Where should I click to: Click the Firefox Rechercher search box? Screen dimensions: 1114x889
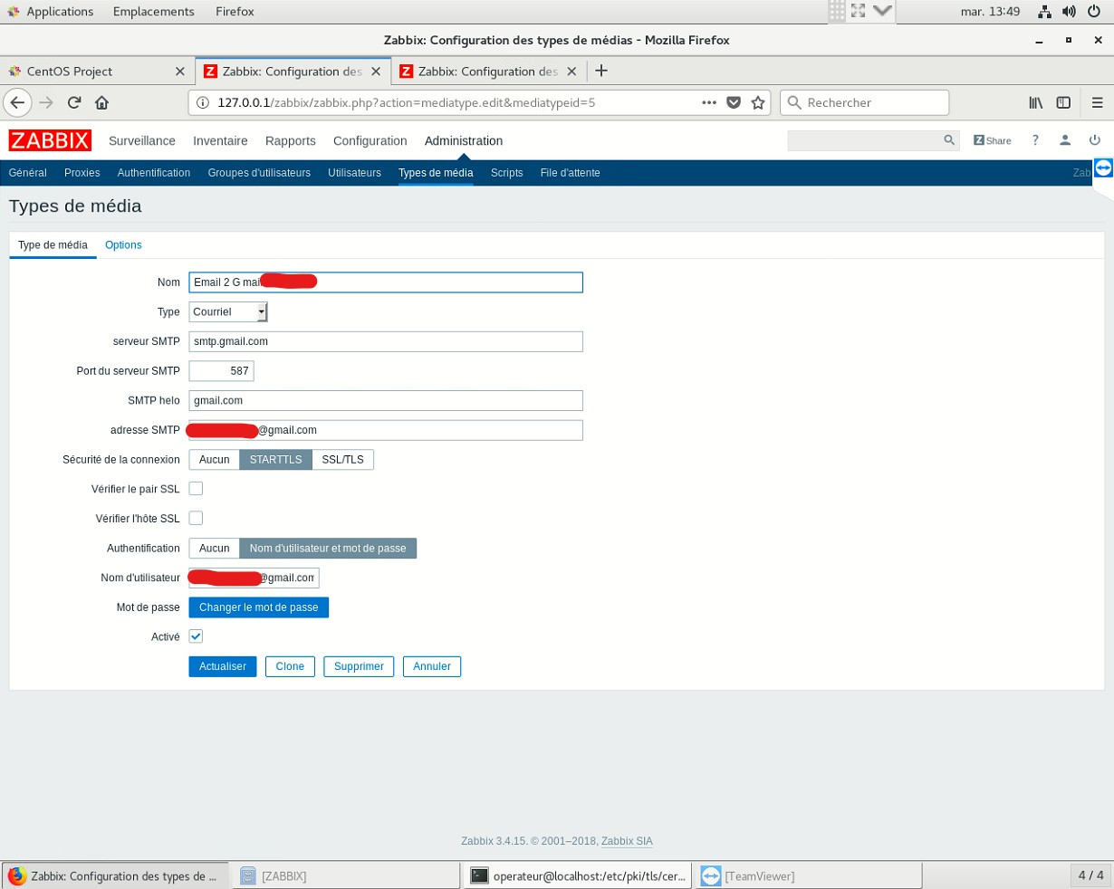point(865,102)
